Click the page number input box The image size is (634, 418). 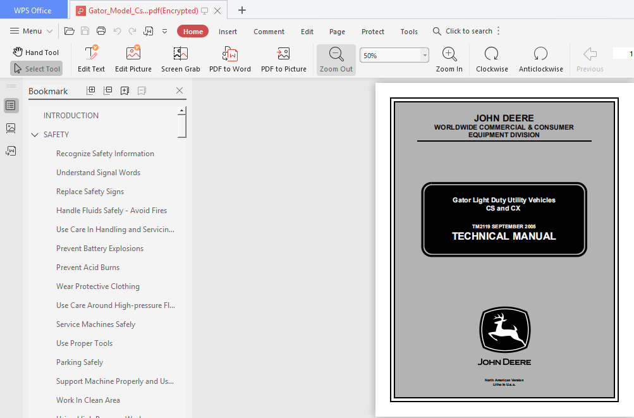[623, 53]
